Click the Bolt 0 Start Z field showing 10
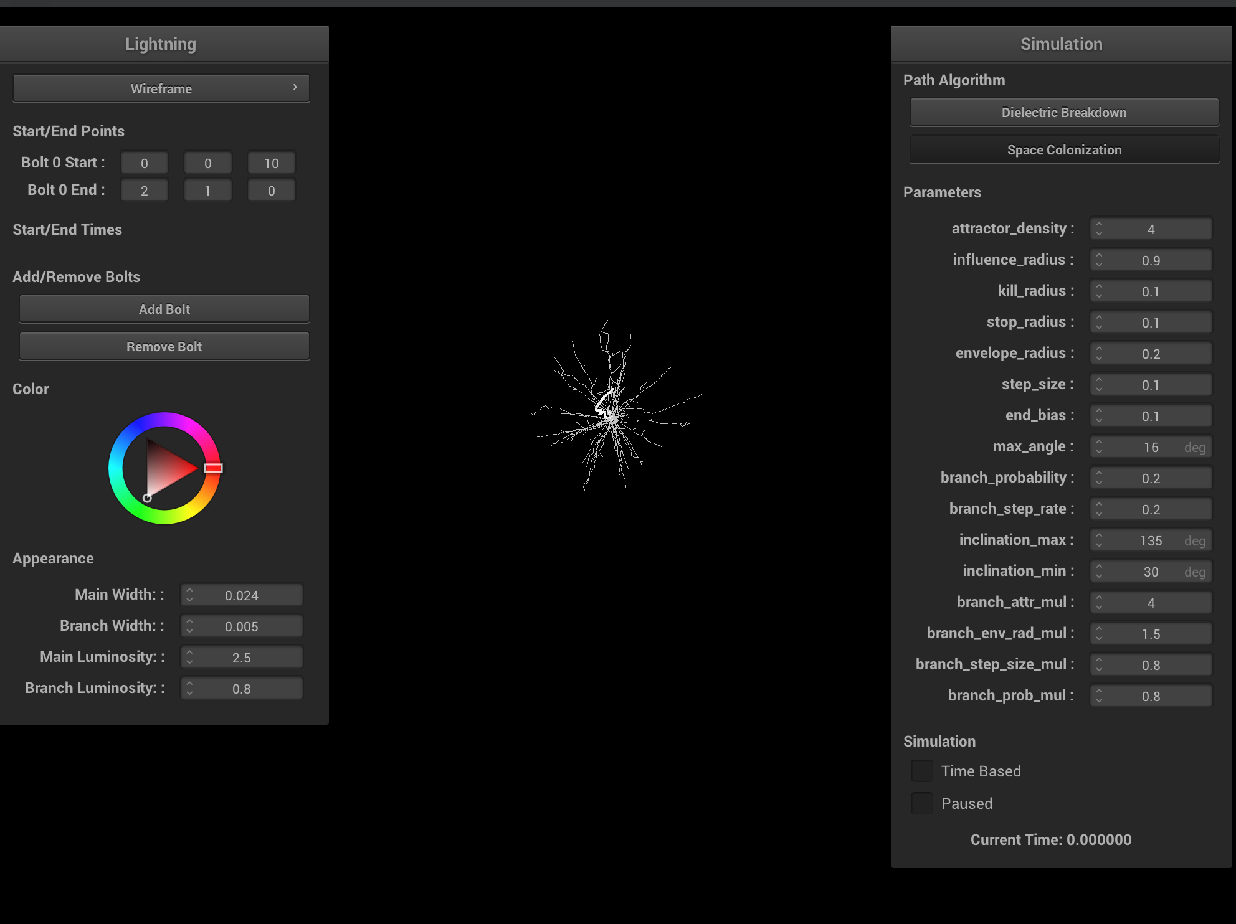The image size is (1236, 924). [271, 164]
